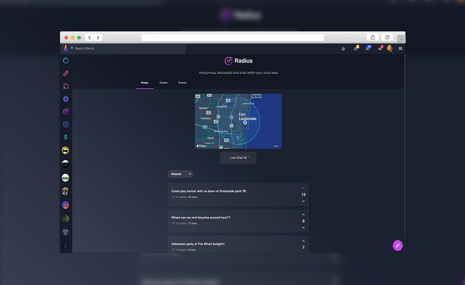
Task: Click '17 replies' under the soccer post
Action: pyautogui.click(x=180, y=197)
